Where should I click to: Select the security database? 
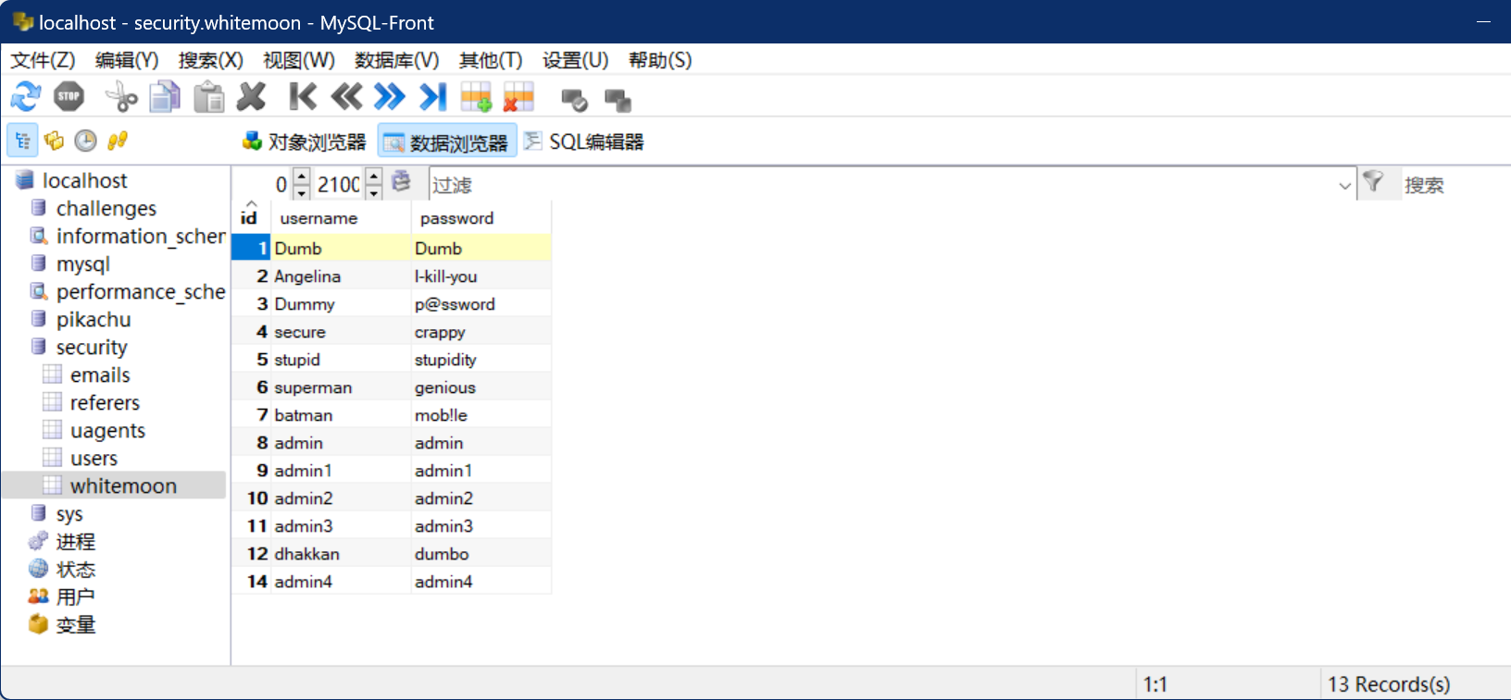point(79,347)
